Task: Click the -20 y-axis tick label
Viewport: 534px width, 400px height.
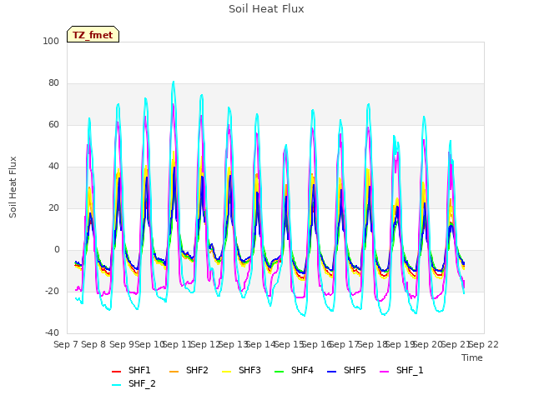Action: coord(52,292)
